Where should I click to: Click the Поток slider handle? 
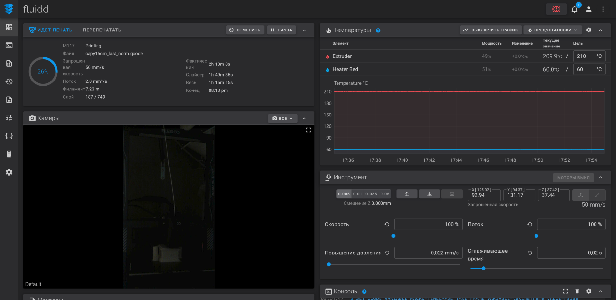click(x=536, y=236)
